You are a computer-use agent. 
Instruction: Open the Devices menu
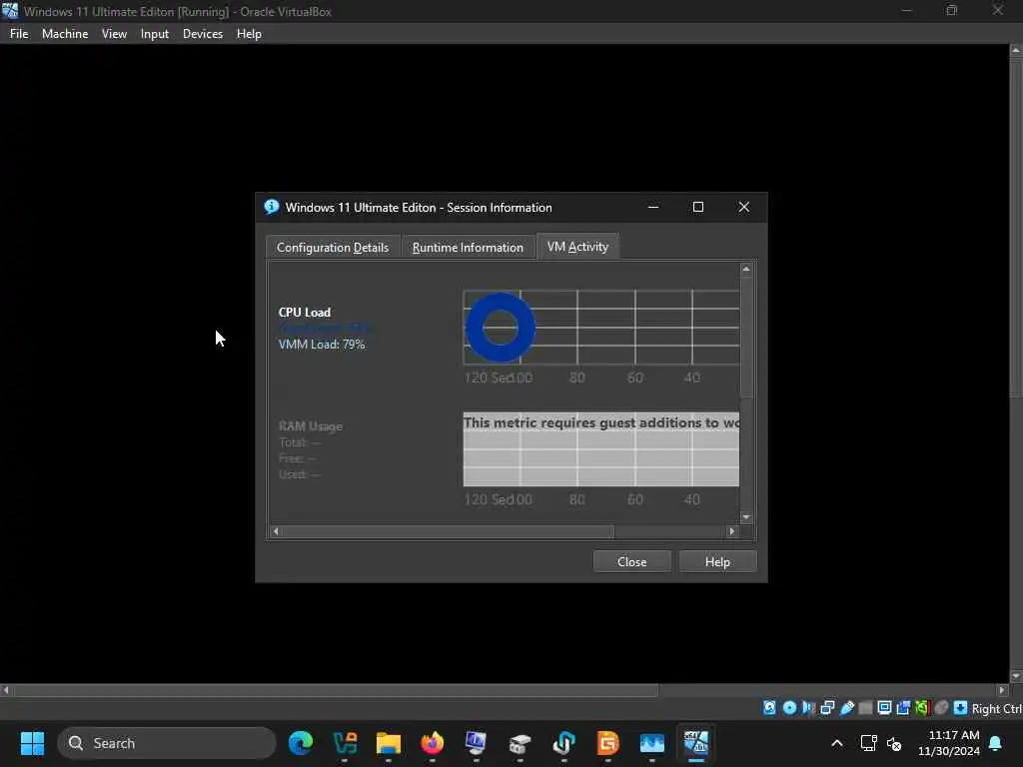(x=202, y=34)
